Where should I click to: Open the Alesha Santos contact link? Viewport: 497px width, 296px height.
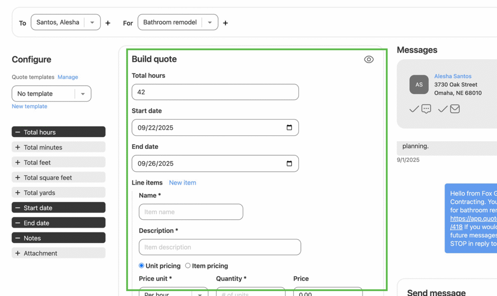[452, 76]
